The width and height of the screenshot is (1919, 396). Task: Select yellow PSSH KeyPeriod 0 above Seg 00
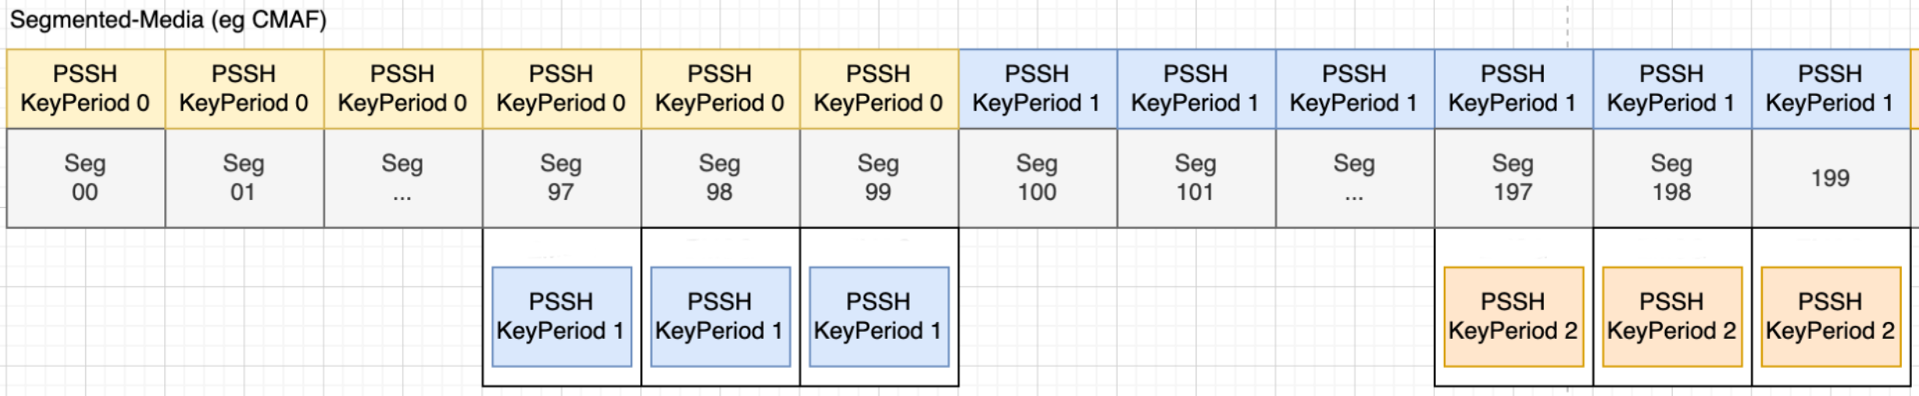[85, 88]
